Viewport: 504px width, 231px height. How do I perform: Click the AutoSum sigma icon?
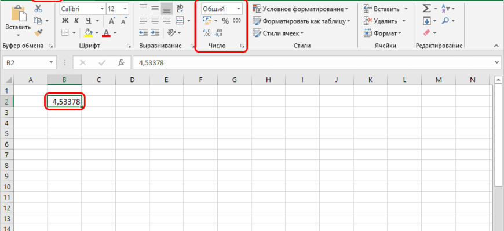(426, 9)
